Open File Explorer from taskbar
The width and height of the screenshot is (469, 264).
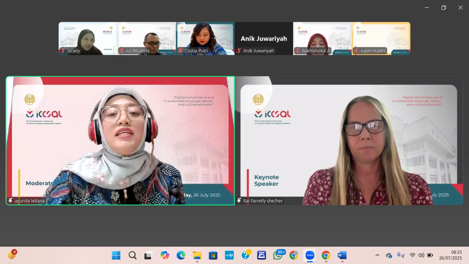pyautogui.click(x=197, y=255)
